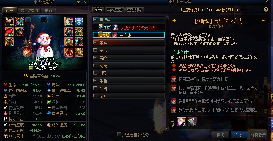The width and height of the screenshot is (273, 141).
Task: Click the pin icon on personal info panel
Action: [x=78, y=2]
